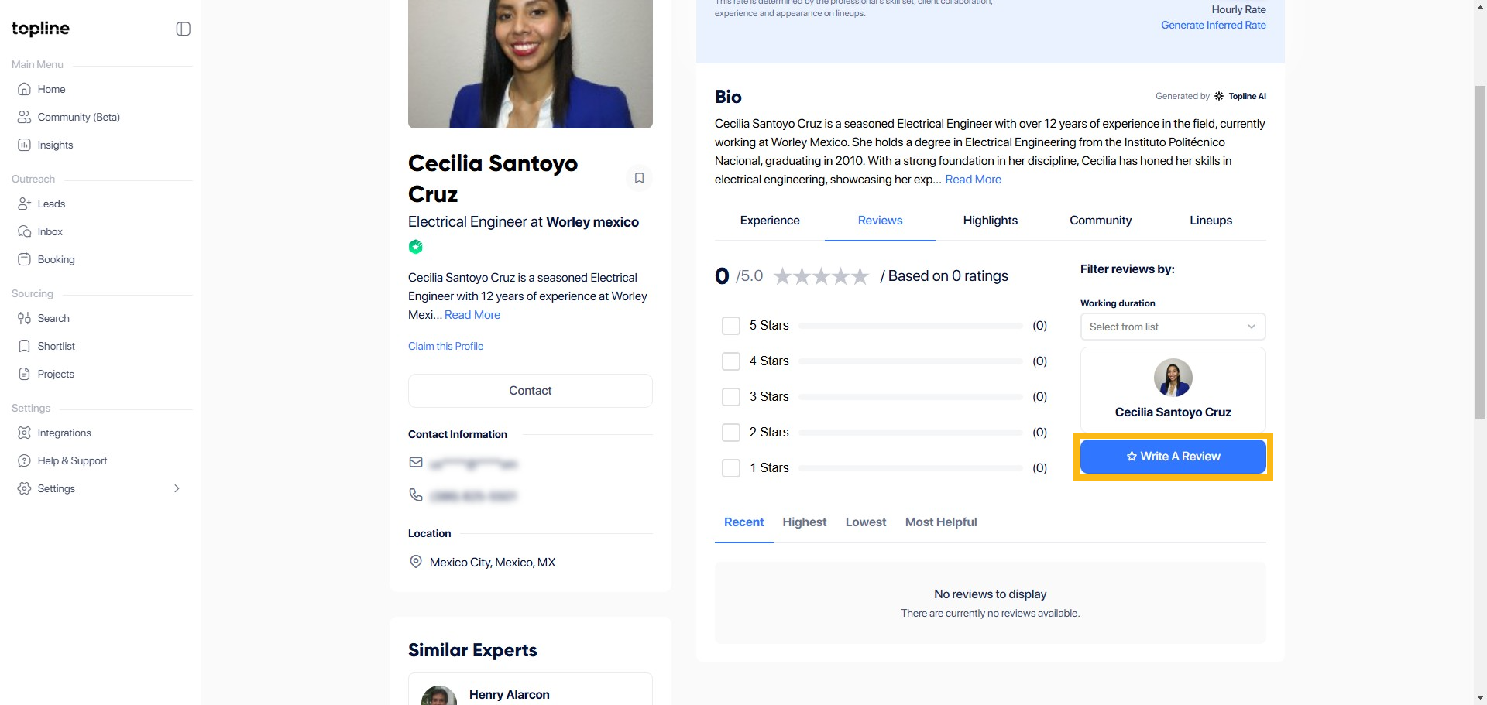Screen dimensions: 1487x705
Task: Open the Working duration dropdown
Action: click(1173, 327)
